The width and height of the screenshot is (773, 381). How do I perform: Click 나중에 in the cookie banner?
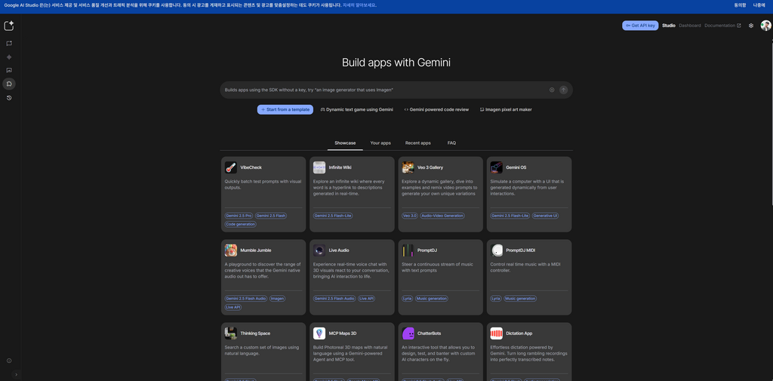point(759,5)
